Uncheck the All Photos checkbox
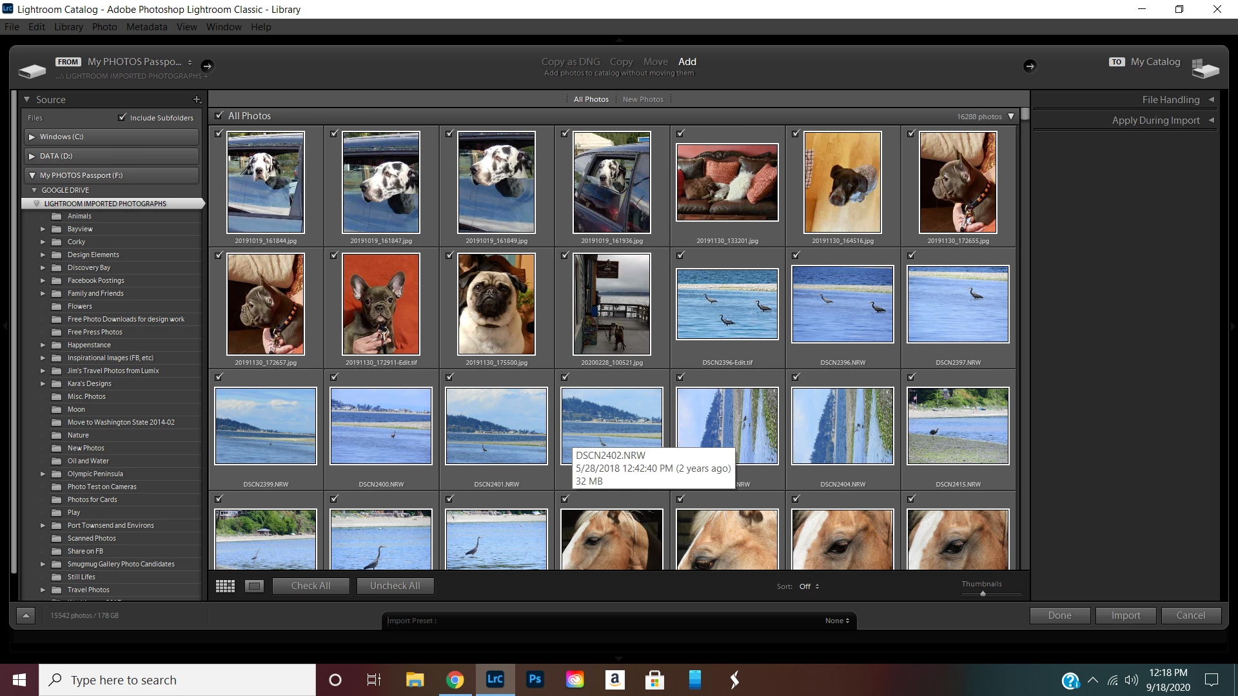This screenshot has width=1238, height=696. 219,116
